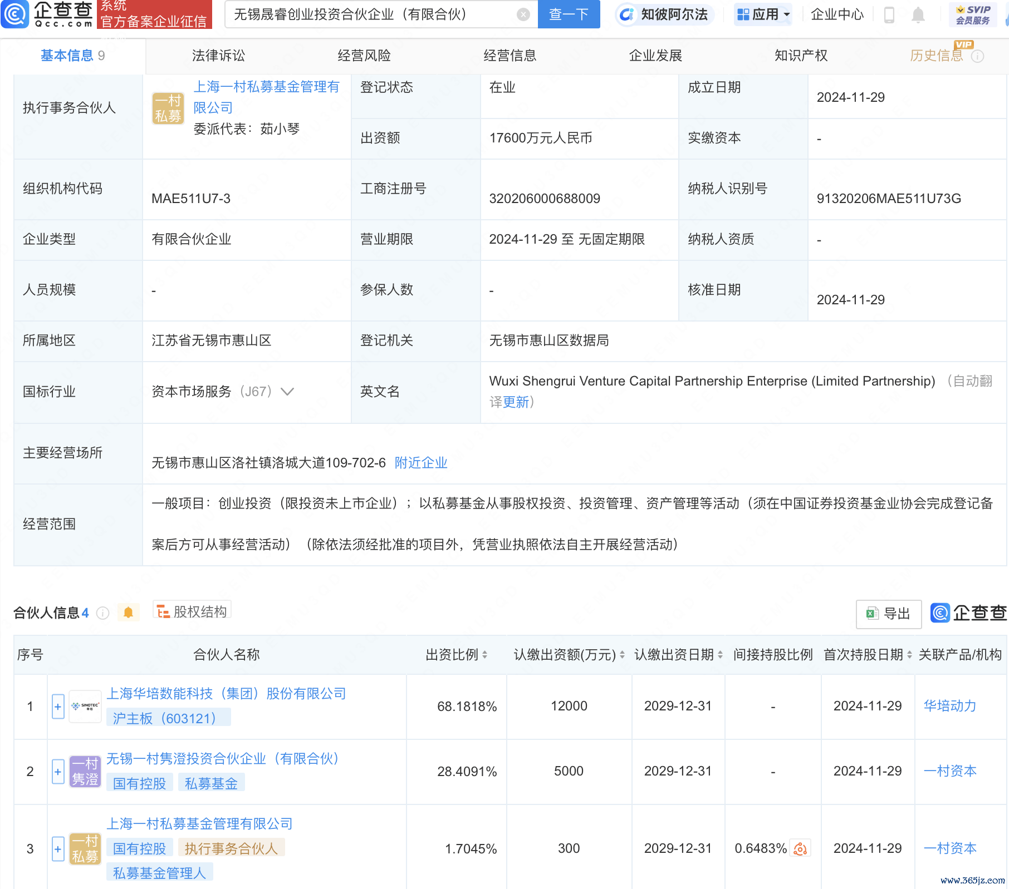1009x889 pixels.
Task: Click the 官方备案企业征信 banner
Action: click(154, 14)
